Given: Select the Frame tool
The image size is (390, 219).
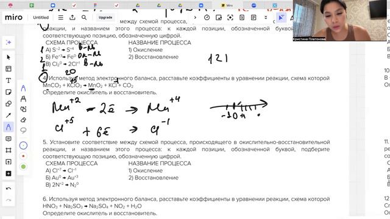Looking at the screenshot, I should point(9,150).
